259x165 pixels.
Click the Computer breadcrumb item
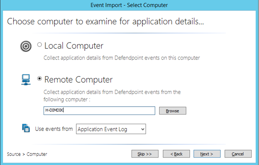(x=37, y=154)
